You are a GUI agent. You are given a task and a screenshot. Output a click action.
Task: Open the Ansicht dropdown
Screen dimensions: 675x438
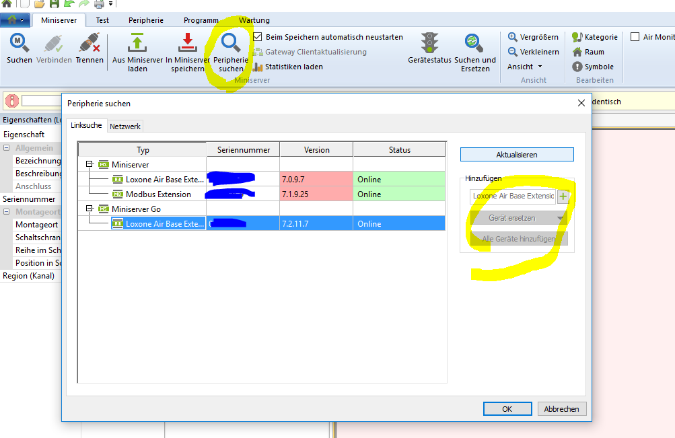[x=524, y=67]
